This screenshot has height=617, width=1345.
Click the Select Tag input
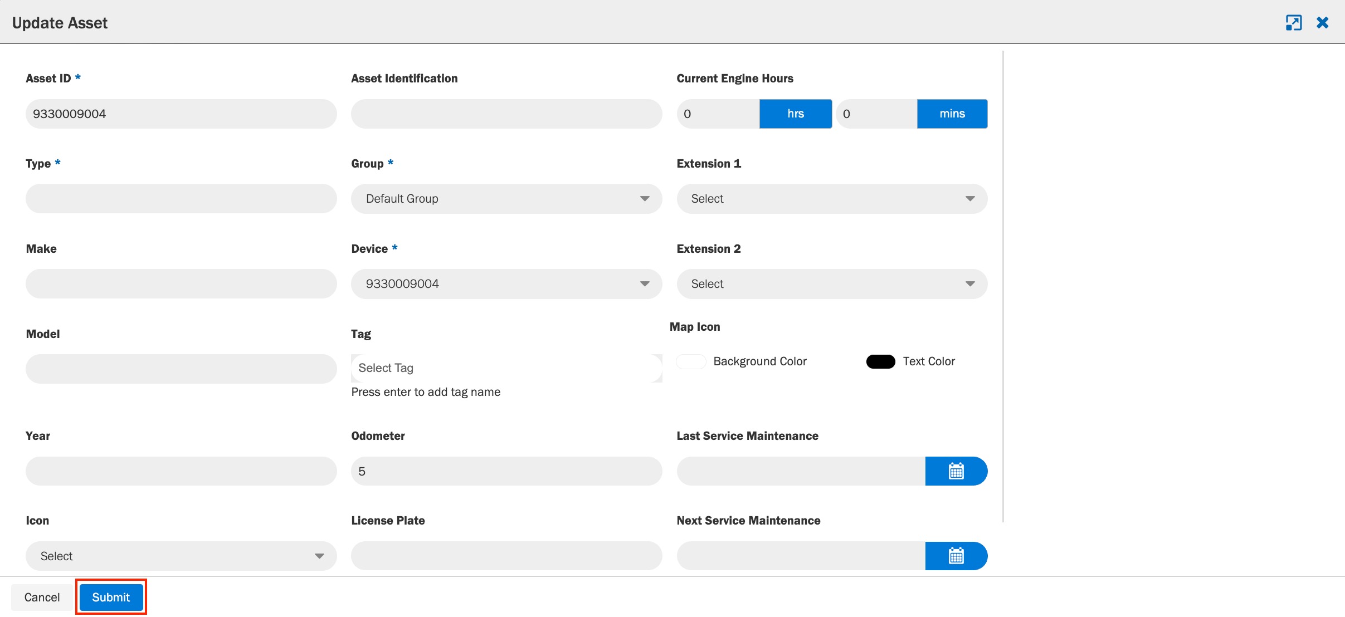(506, 368)
